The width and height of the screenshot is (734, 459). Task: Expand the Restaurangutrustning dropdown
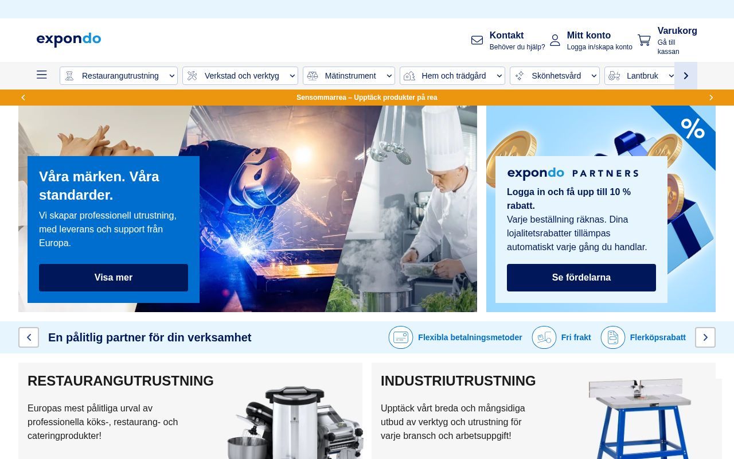[172, 76]
